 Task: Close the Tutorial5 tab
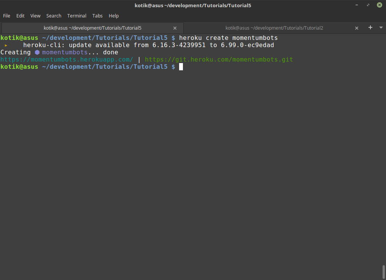click(175, 28)
